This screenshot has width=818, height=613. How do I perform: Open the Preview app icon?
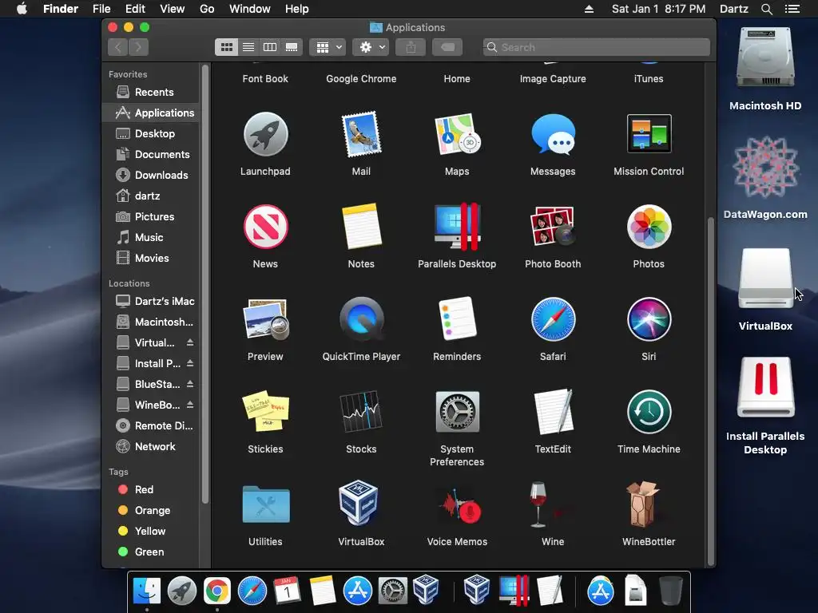point(265,319)
